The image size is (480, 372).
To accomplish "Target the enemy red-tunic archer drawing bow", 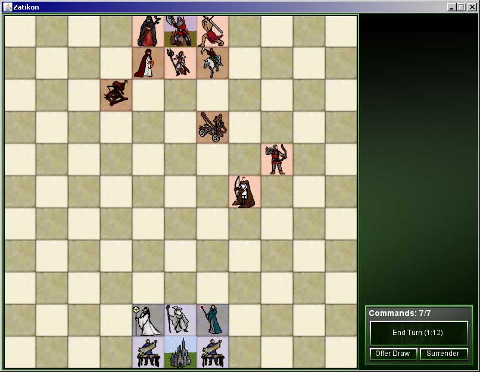I will pyautogui.click(x=277, y=160).
